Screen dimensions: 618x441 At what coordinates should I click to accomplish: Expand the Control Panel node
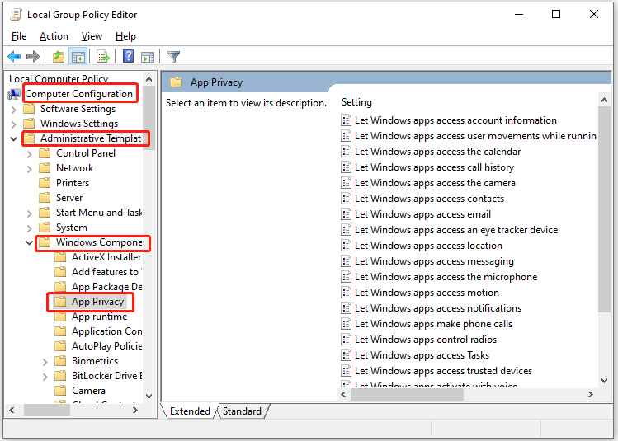[29, 154]
